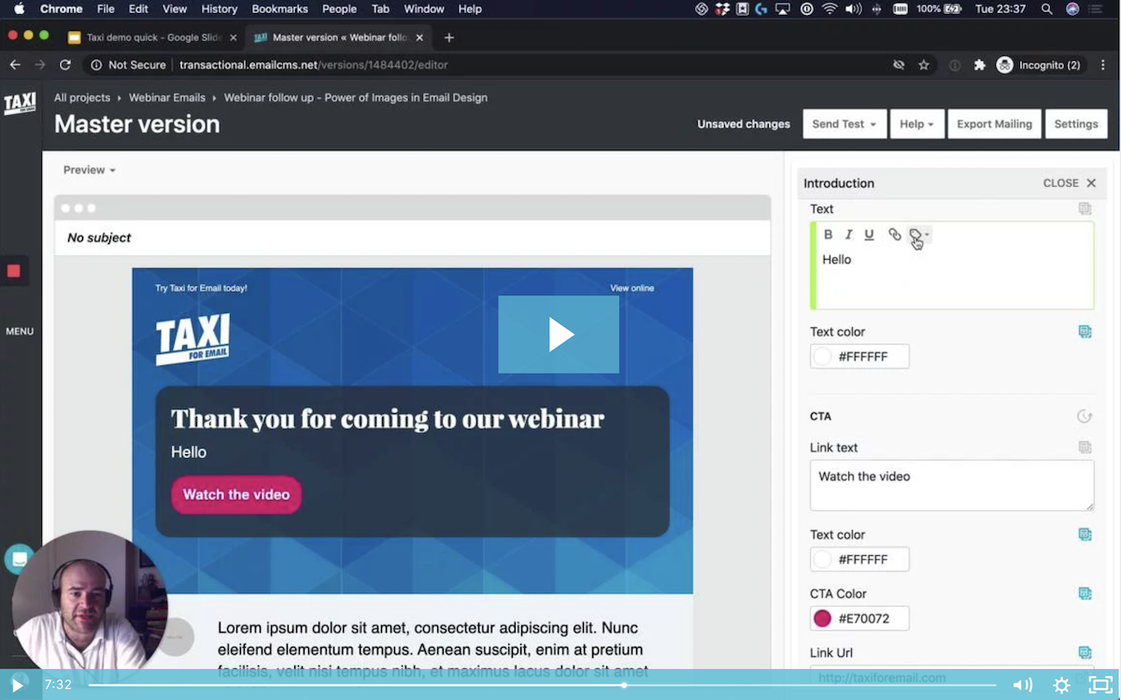Open the sidebar MENU
The height and width of the screenshot is (700, 1121).
20,331
